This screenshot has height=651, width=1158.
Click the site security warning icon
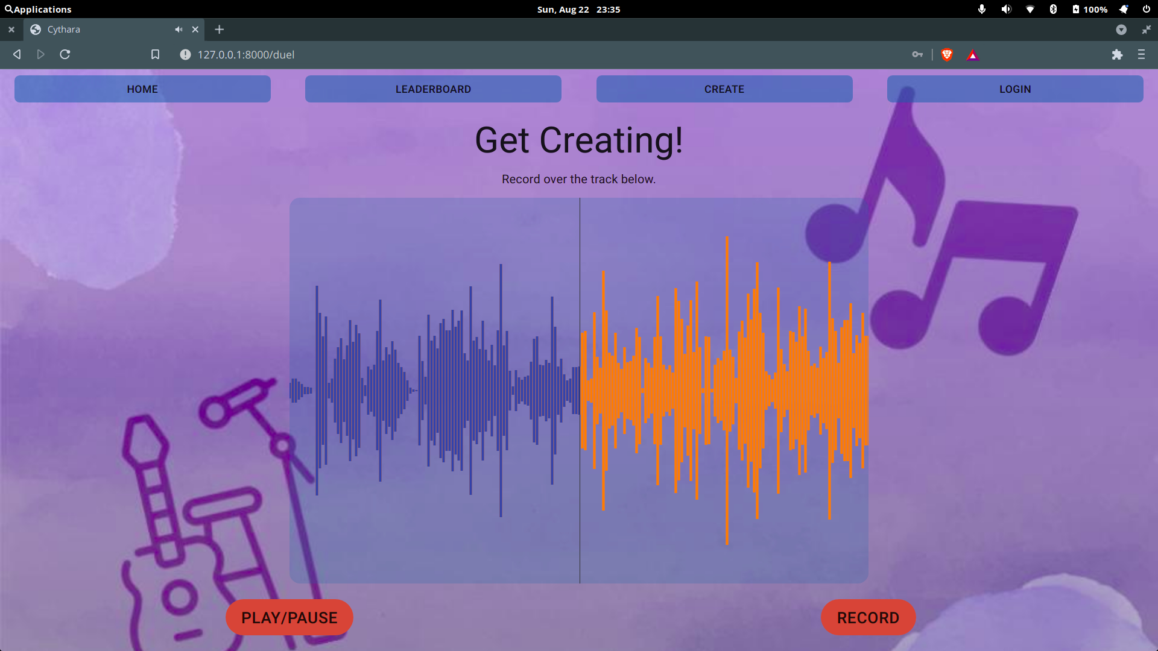185,54
